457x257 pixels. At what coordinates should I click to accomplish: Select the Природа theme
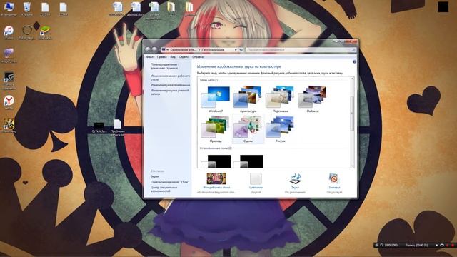(216, 128)
